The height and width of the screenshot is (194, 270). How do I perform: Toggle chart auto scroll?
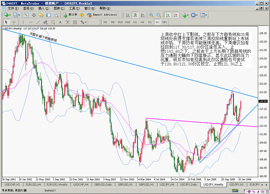coord(168,15)
